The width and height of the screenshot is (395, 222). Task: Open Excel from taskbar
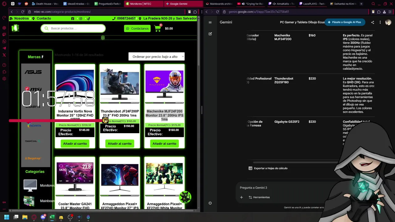click(52, 217)
